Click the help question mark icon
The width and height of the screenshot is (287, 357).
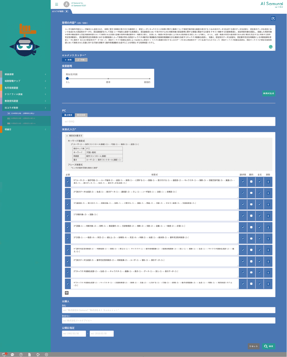(21, 354)
